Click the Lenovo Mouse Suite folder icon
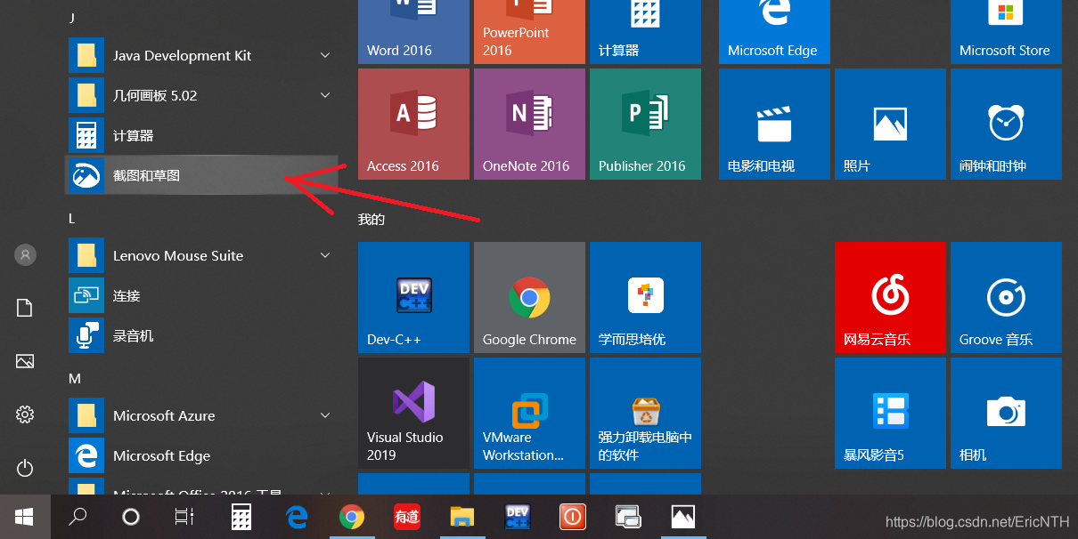The height and width of the screenshot is (539, 1078). (x=86, y=255)
